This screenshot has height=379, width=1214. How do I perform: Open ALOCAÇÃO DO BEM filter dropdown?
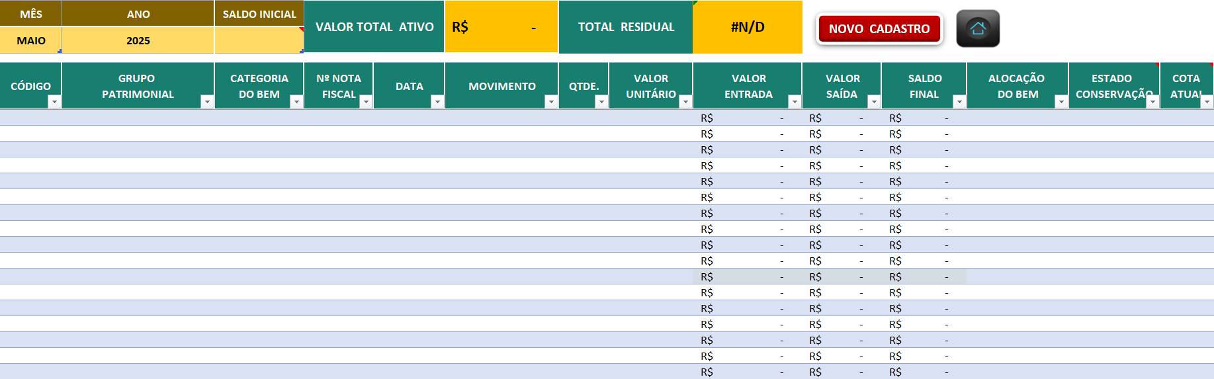pos(1061,101)
